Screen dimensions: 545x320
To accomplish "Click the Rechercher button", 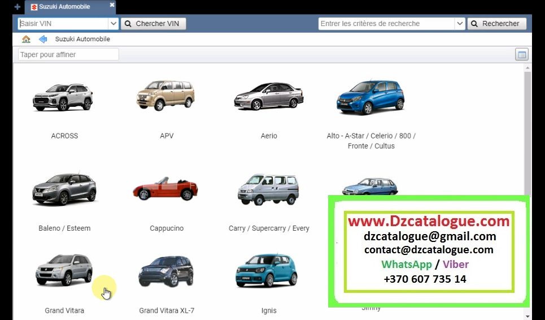I will tap(496, 24).
